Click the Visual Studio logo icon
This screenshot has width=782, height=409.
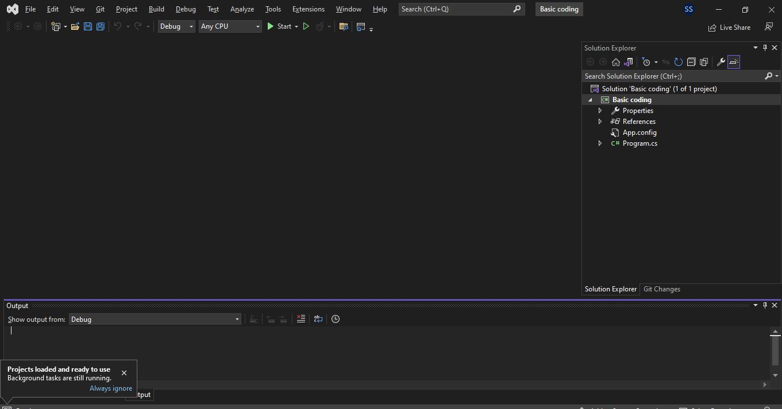point(13,9)
